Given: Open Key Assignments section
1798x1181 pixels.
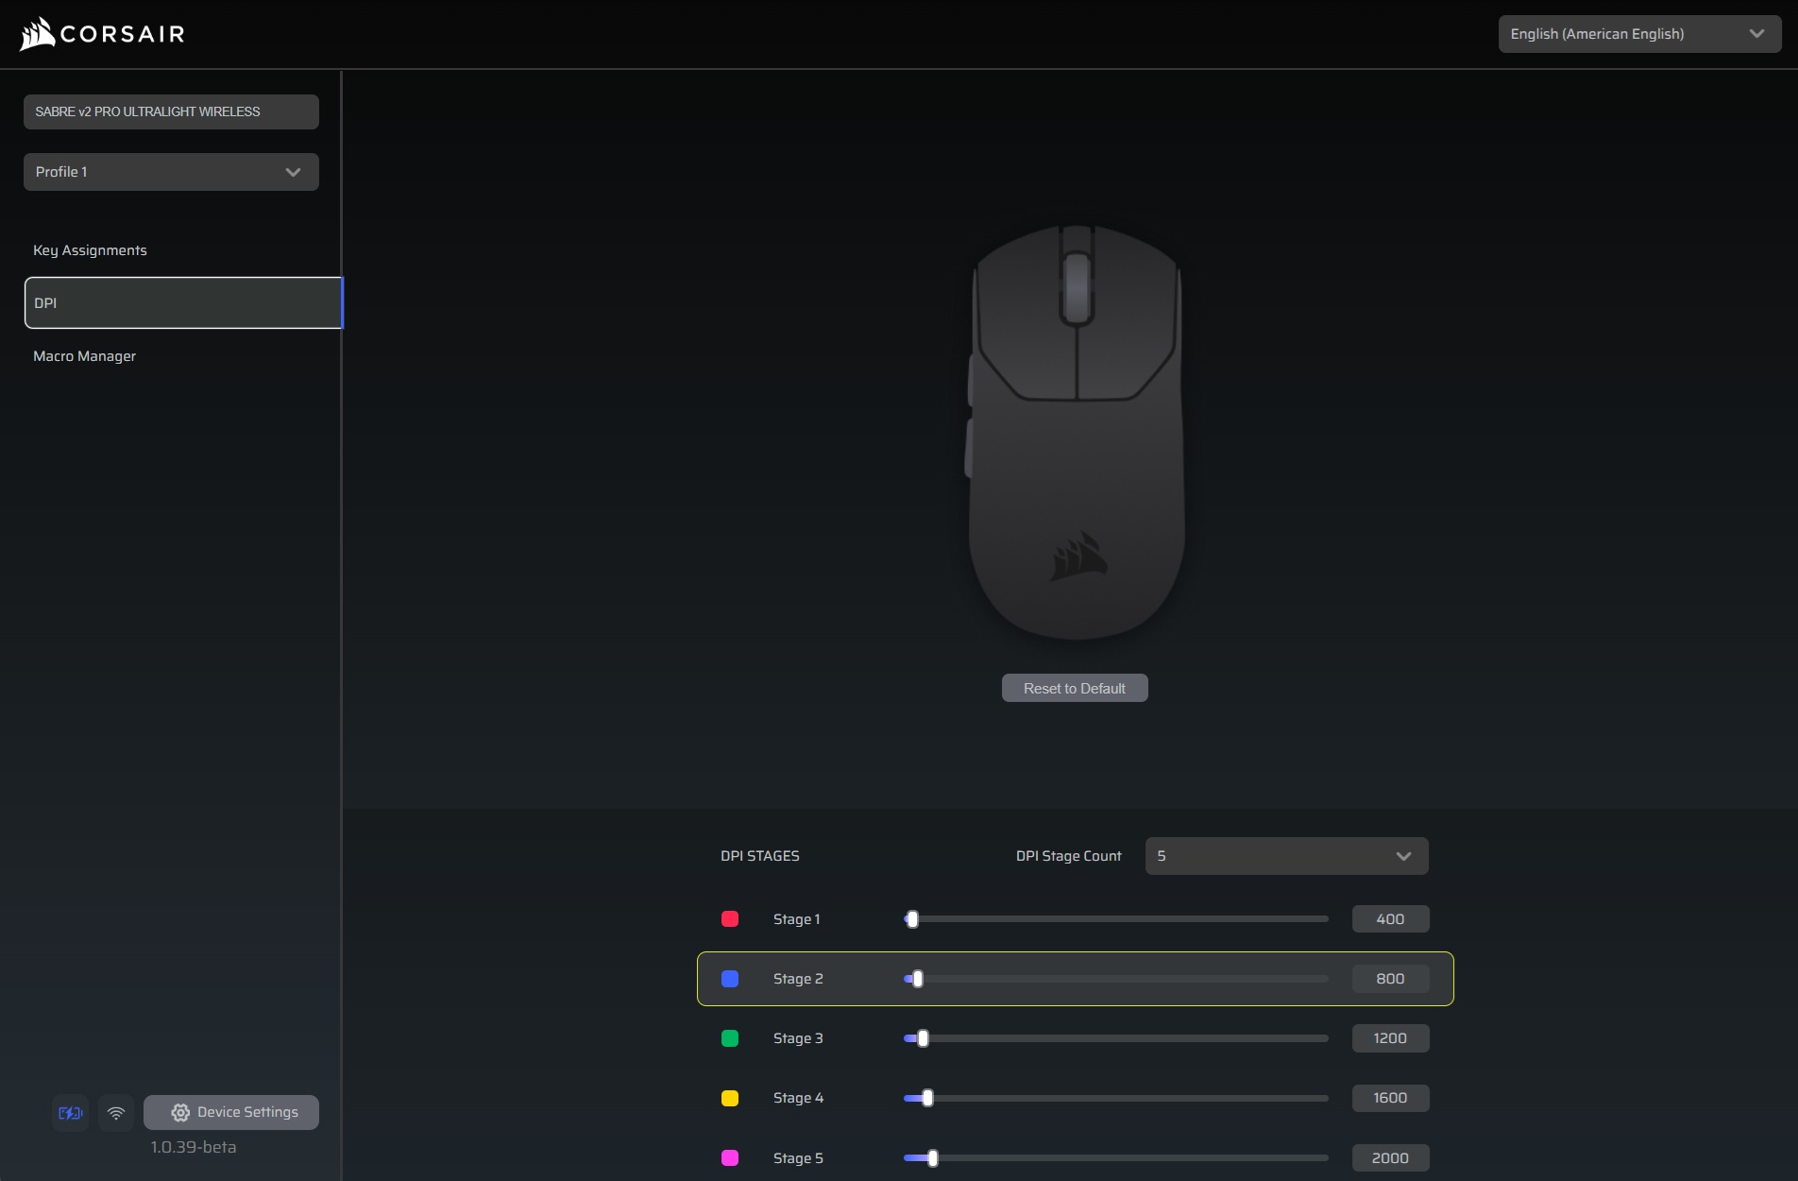Looking at the screenshot, I should click(90, 250).
